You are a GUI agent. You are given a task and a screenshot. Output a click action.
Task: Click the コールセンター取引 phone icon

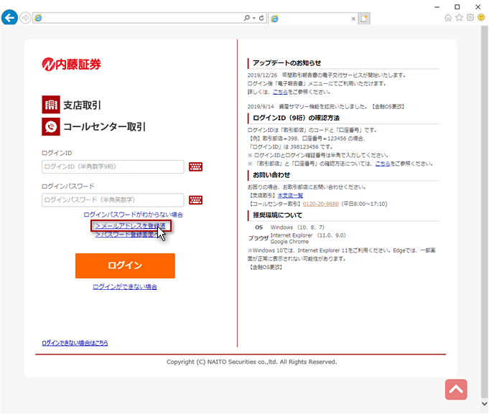point(51,127)
